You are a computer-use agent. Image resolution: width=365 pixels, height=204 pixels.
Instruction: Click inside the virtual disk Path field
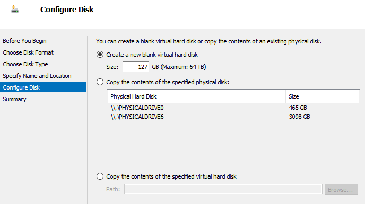(x=223, y=189)
